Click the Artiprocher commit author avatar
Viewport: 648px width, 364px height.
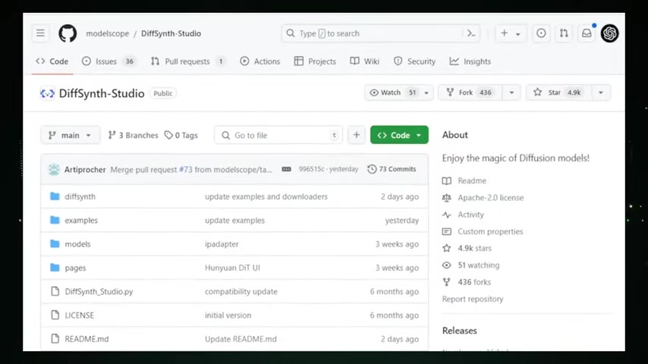54,169
